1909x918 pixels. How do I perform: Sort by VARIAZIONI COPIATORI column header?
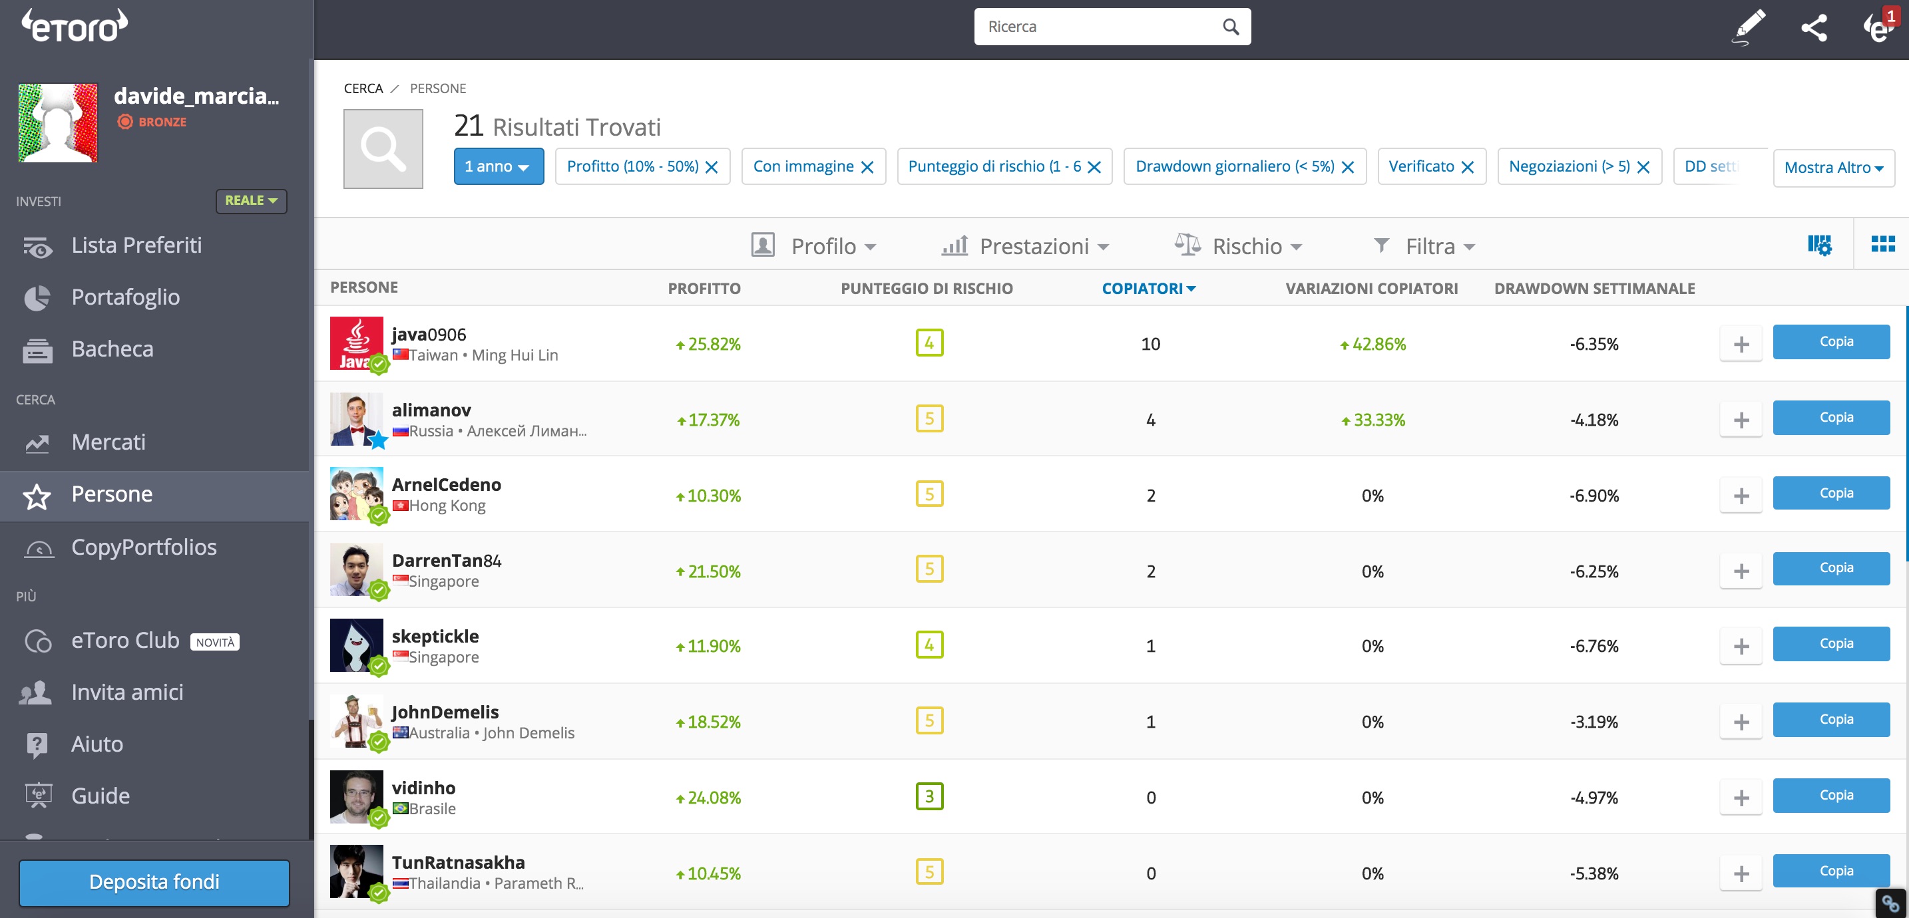pyautogui.click(x=1371, y=288)
